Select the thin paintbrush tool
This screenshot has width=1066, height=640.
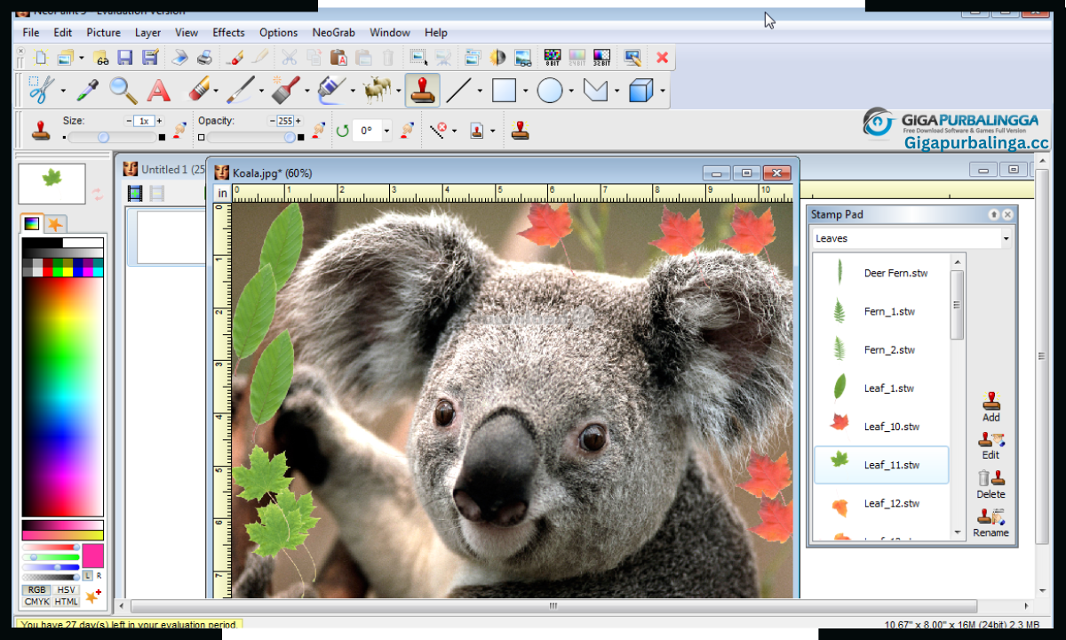[x=240, y=90]
